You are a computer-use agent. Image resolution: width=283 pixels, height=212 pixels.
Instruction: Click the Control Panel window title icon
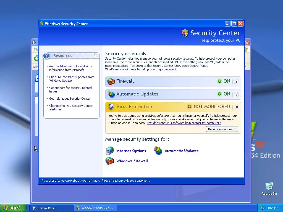tap(34, 43)
